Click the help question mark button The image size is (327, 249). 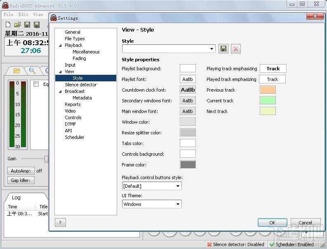[60, 223]
